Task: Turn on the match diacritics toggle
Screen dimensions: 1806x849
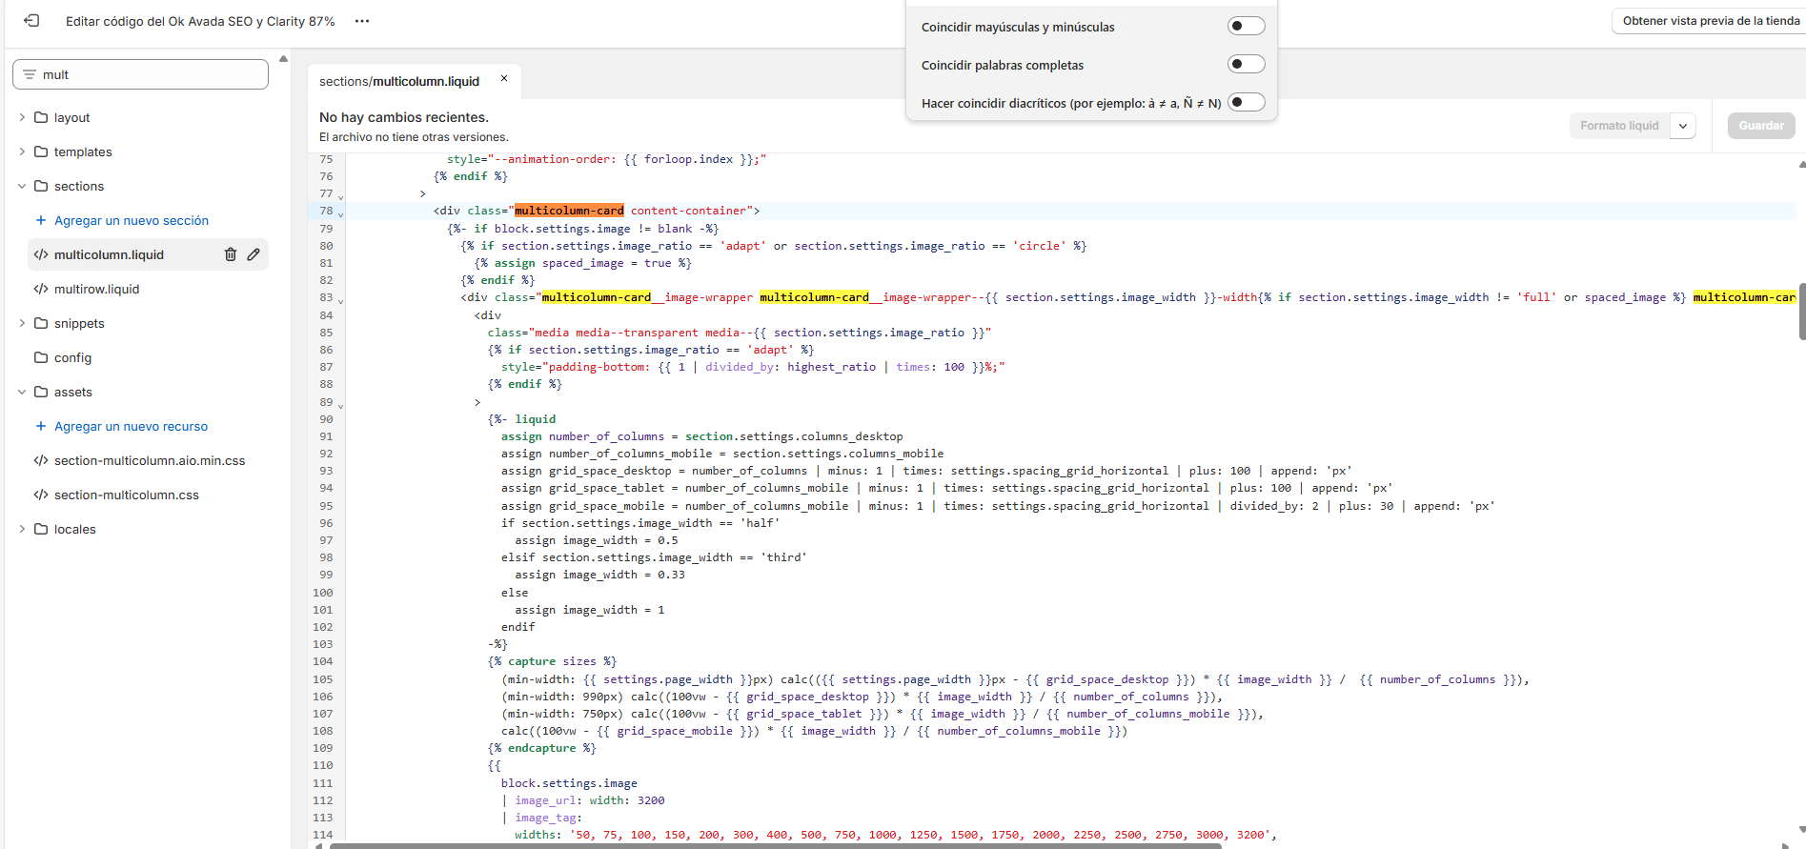Action: (x=1245, y=102)
